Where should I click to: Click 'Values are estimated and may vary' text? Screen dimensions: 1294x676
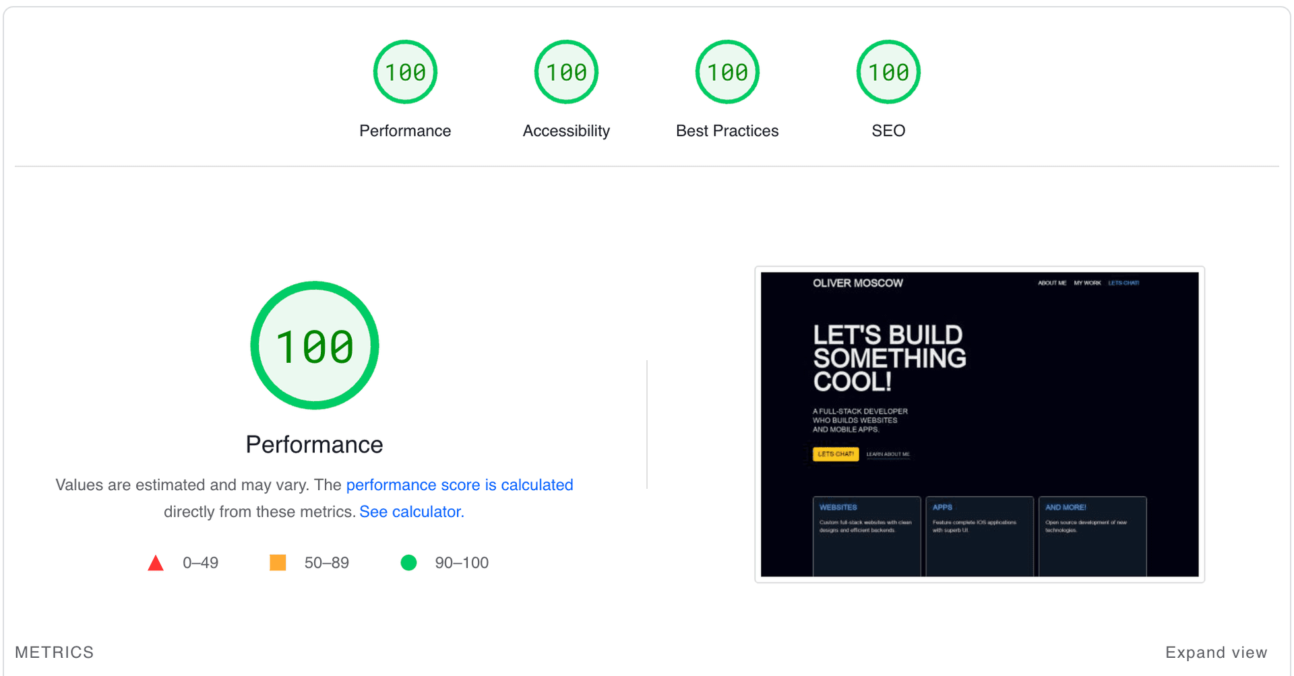(x=182, y=485)
